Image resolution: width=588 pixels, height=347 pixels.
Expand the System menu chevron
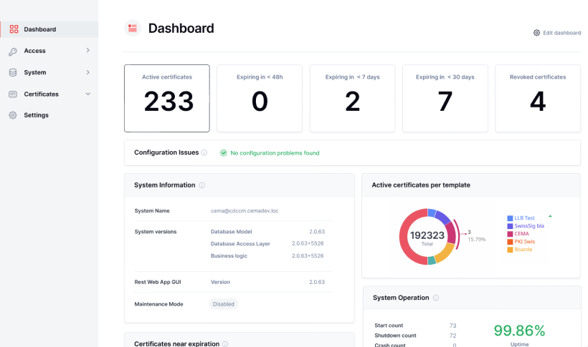click(87, 72)
